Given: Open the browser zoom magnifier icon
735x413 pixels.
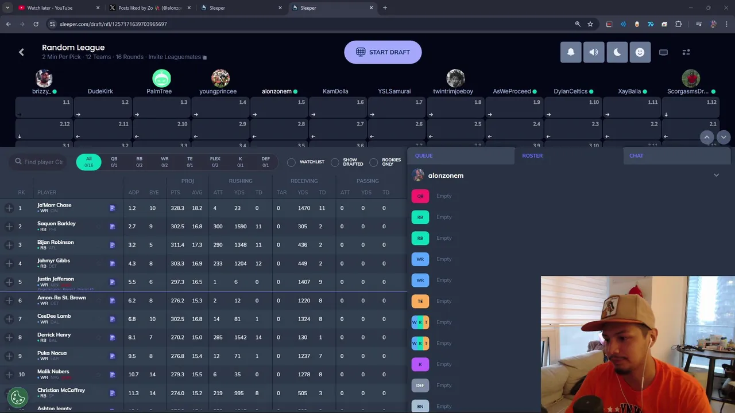Looking at the screenshot, I should [578, 24].
